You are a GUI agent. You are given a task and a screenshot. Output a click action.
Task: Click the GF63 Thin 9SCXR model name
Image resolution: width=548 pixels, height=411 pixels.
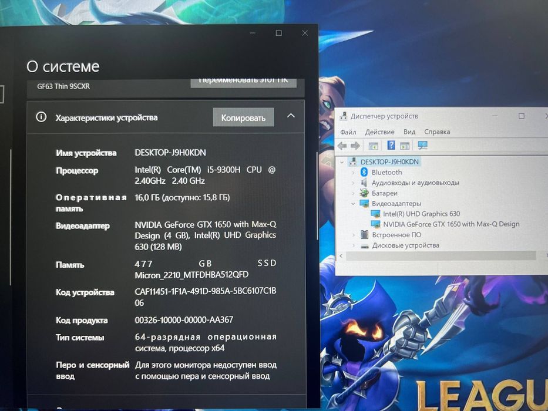coord(63,86)
